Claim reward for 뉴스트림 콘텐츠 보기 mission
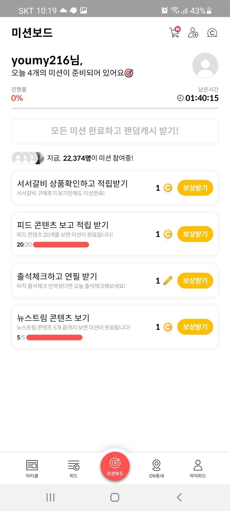The width and height of the screenshot is (230, 511). tap(195, 327)
